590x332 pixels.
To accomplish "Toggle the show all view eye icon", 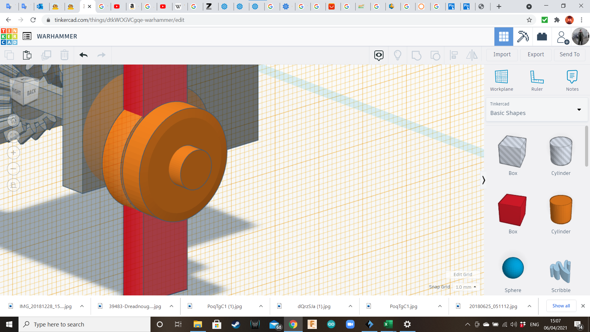I will [x=379, y=55].
